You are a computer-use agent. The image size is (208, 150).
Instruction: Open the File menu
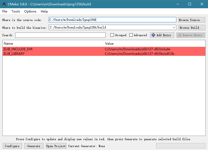pos(5,11)
